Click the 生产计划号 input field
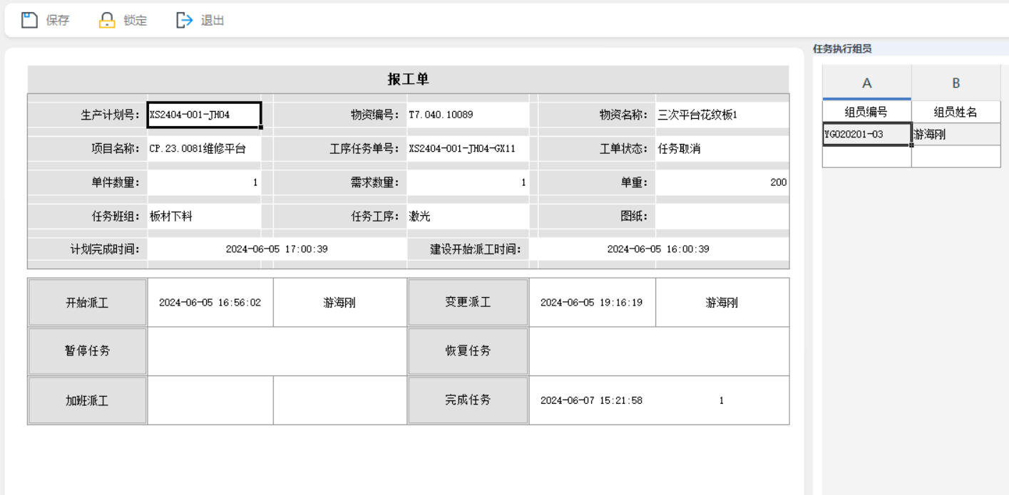The width and height of the screenshot is (1009, 495). tap(204, 115)
